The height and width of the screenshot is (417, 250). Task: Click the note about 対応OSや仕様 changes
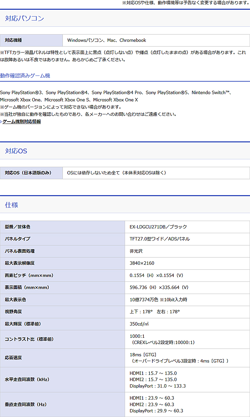185,2
